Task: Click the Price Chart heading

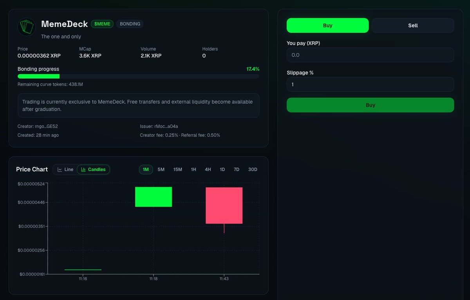Action: [x=32, y=170]
